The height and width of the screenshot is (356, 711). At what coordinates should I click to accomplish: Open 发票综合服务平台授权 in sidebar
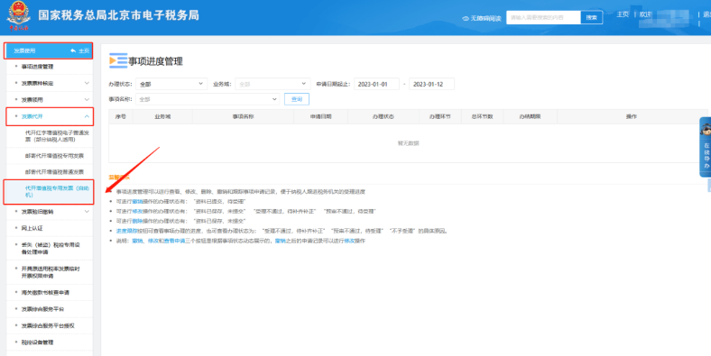pos(48,325)
